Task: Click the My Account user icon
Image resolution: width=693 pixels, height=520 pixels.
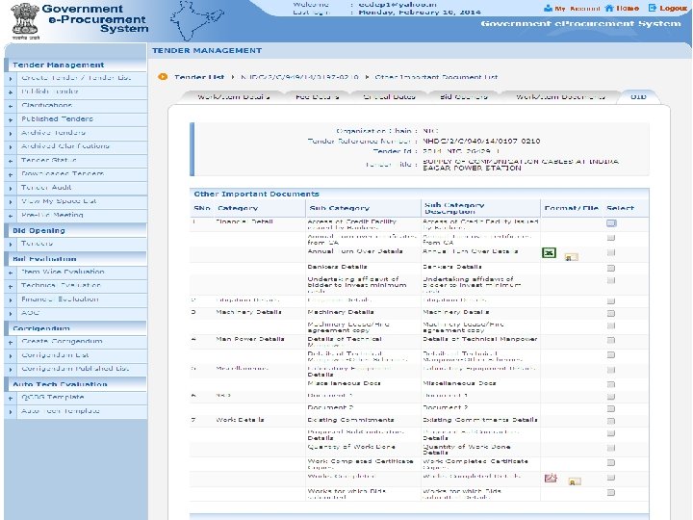Action: tap(548, 8)
